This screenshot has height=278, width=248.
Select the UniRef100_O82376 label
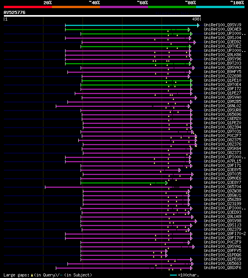pyautogui.click(x=222, y=144)
